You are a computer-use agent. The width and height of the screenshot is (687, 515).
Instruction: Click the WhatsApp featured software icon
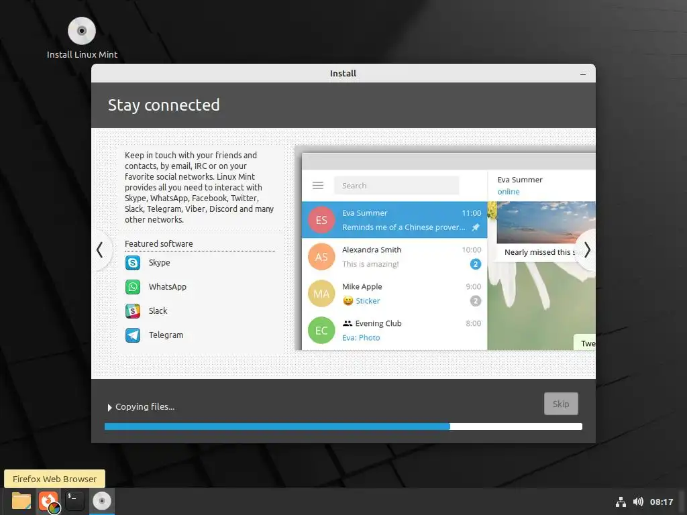coord(133,287)
